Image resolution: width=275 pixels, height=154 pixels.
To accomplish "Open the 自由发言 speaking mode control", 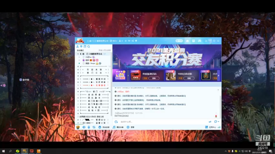I will [104, 127].
